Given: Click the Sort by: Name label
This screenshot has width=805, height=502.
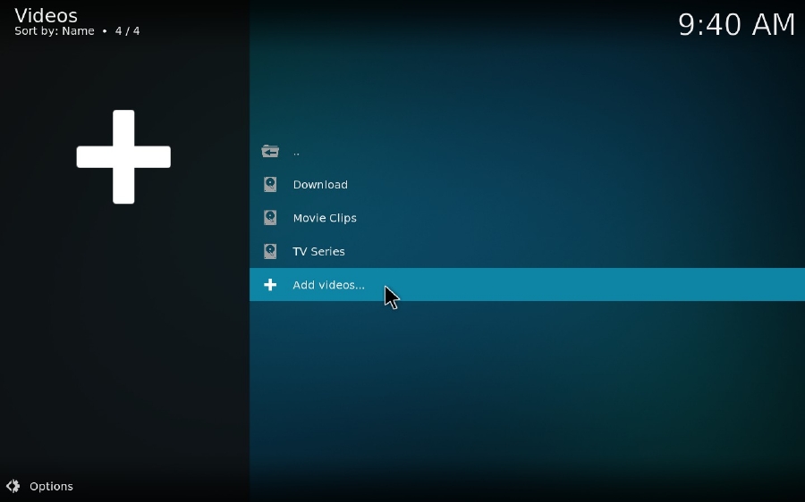Looking at the screenshot, I should [55, 31].
